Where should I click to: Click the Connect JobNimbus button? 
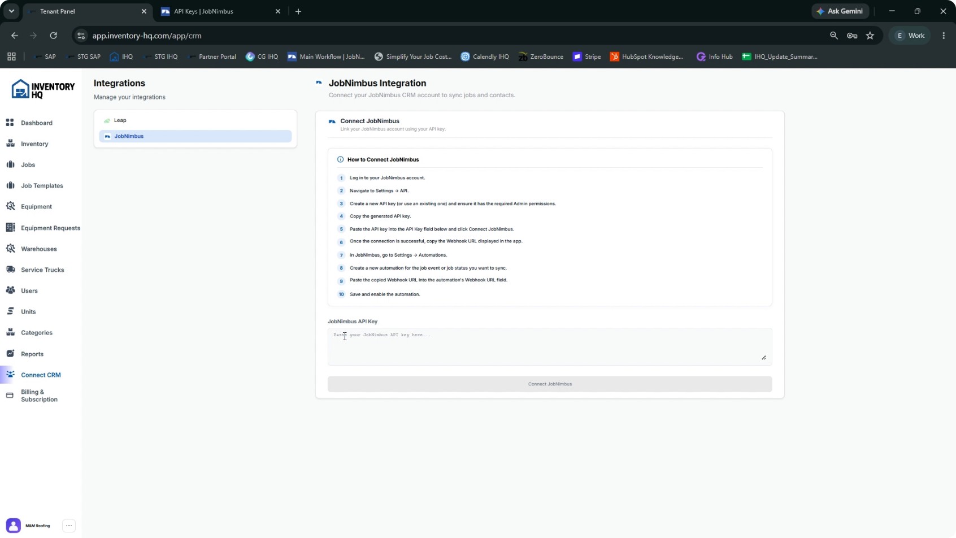(550, 384)
